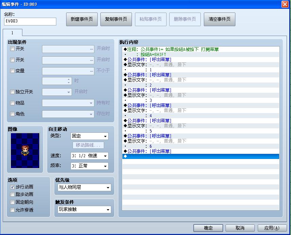
Task: Select the 显示文字 command above text 2
Action: (x=201, y=80)
